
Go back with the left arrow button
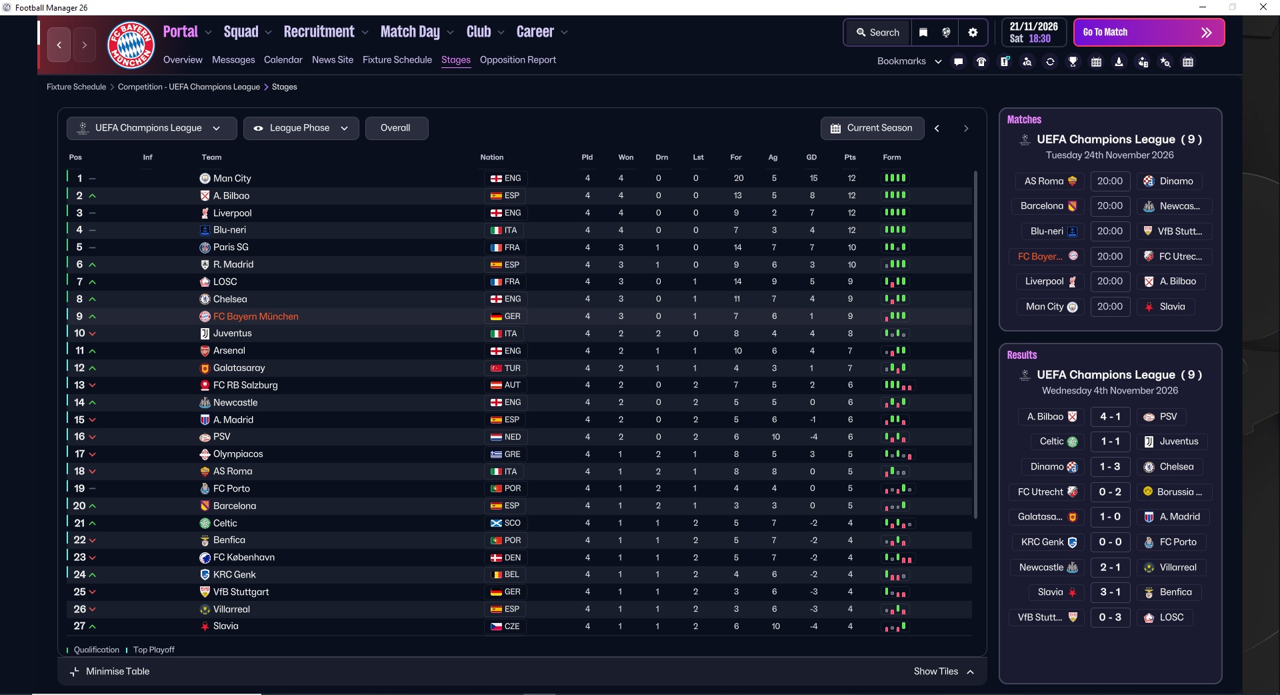tap(59, 45)
